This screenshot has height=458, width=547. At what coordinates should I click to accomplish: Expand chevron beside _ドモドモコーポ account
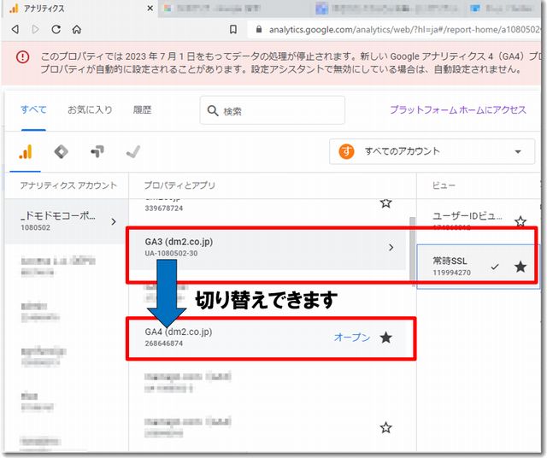[114, 221]
